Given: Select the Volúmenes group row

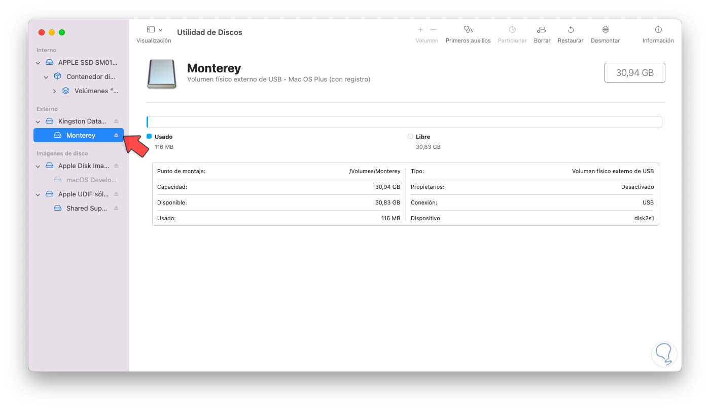Looking at the screenshot, I should (x=79, y=91).
